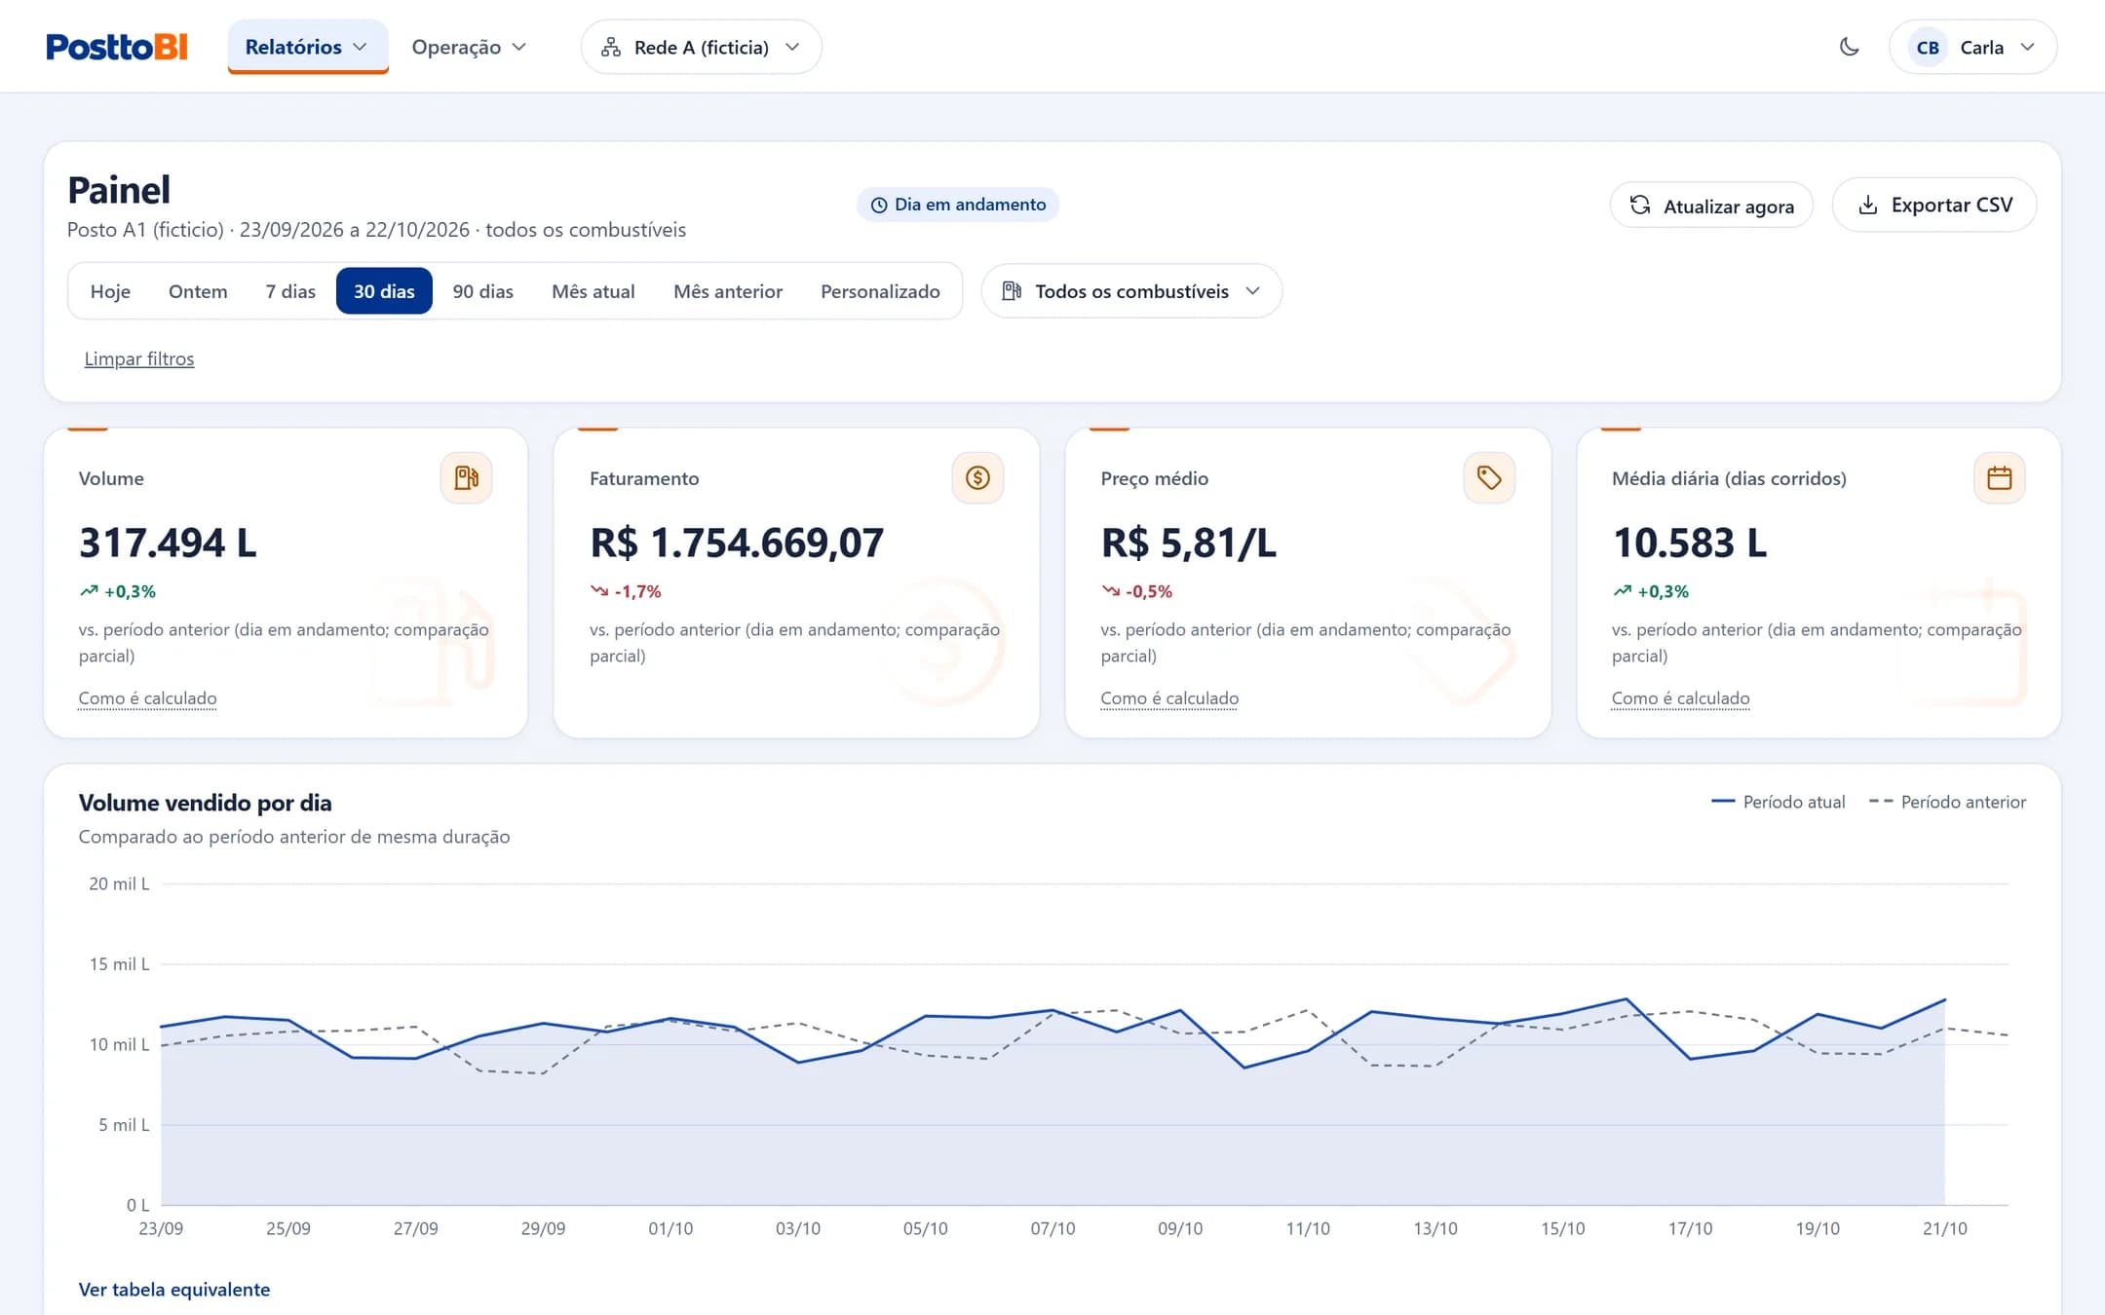
Task: Select the Mês atual period filter
Action: pos(593,291)
